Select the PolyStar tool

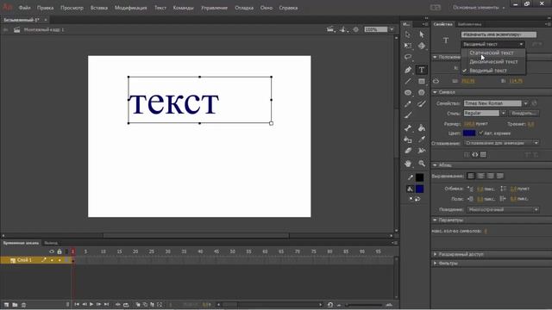[422, 92]
